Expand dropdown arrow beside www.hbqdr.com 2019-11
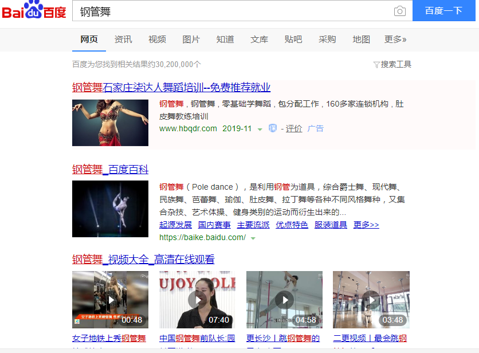The image size is (479, 353). tap(260, 130)
